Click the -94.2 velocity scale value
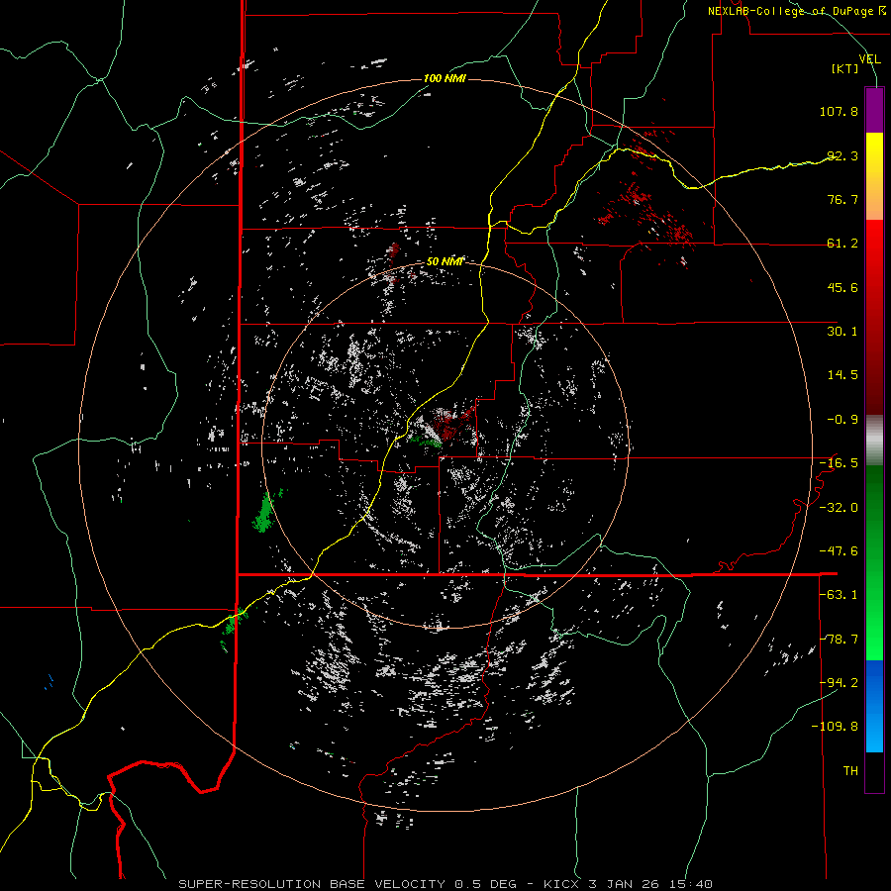The width and height of the screenshot is (891, 891). pos(839,682)
